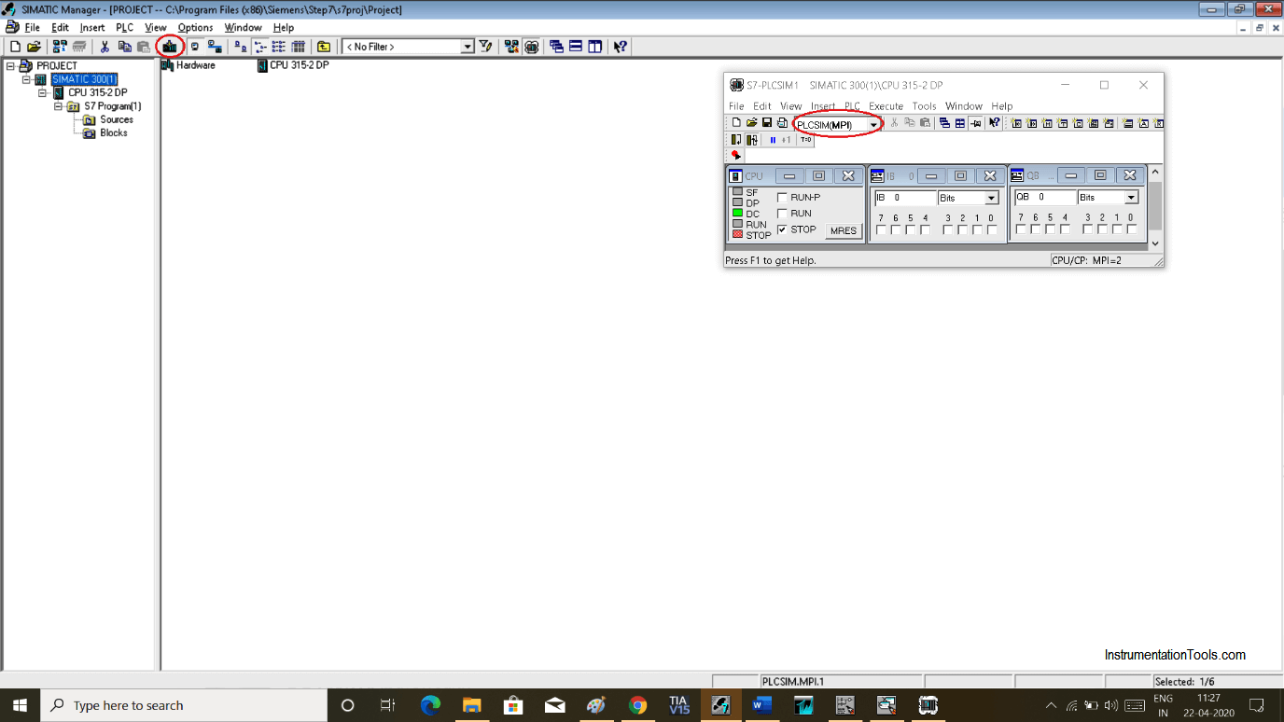Toggle bit 0 checkbox of QB 0
Viewport: 1284px width, 722px height.
(x=1131, y=229)
